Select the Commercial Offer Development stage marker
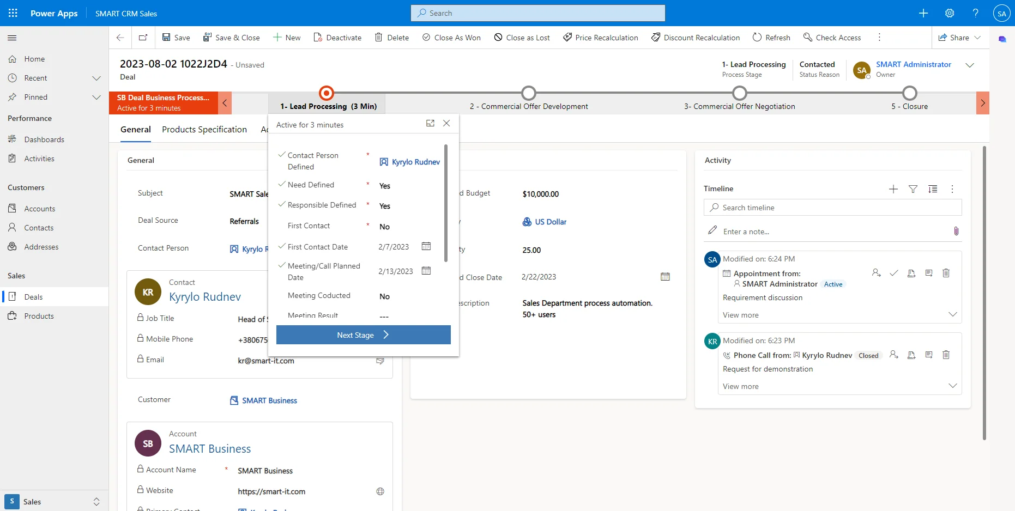 (528, 93)
